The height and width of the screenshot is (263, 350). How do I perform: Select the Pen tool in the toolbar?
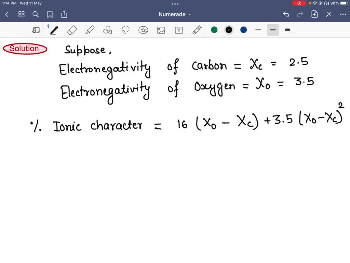(53, 30)
